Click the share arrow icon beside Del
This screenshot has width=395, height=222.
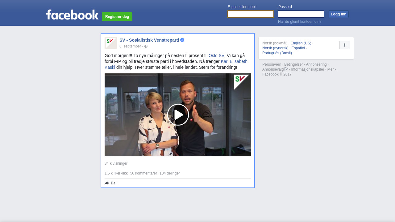click(x=107, y=183)
